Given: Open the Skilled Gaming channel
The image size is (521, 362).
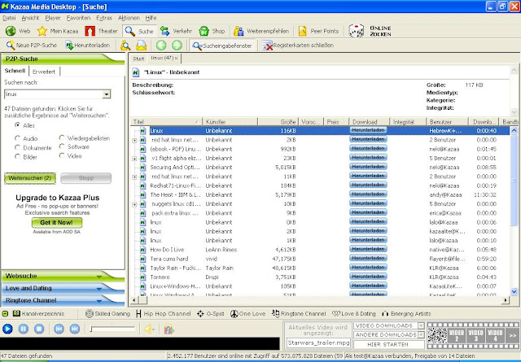Looking at the screenshot, I should click(107, 313).
